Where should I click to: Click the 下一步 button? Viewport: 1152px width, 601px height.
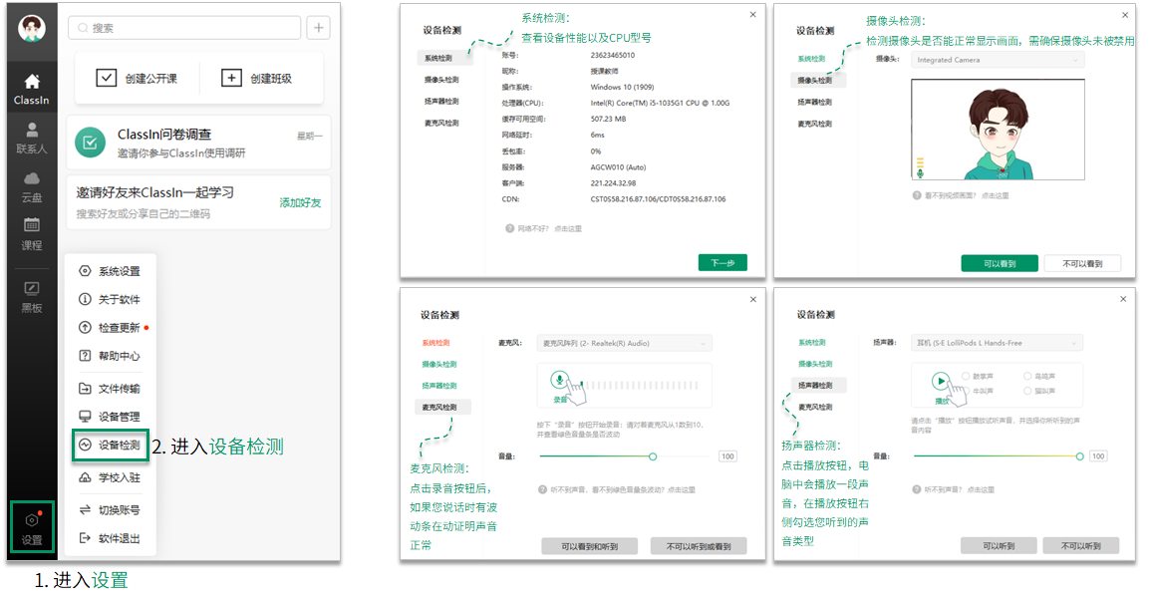(x=722, y=262)
